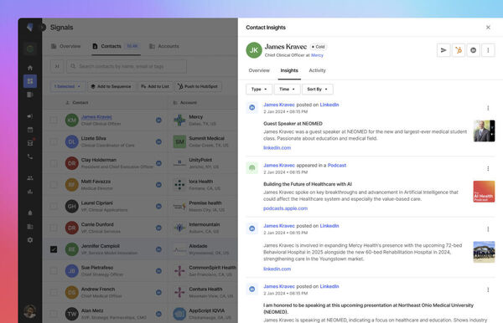Open the settings gear in the left sidebar
This screenshot has height=323, width=503.
point(30,240)
